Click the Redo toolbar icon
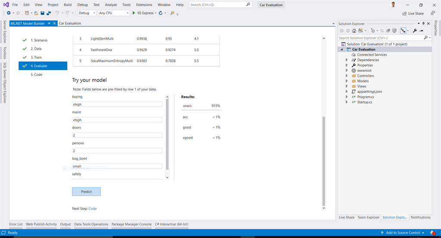The width and height of the screenshot is (441, 238). (x=68, y=13)
